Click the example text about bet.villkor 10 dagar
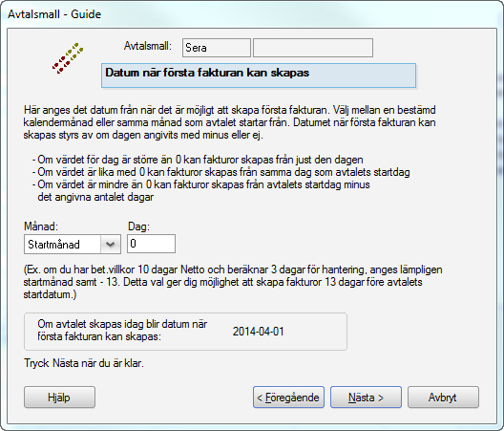Image resolution: width=504 pixels, height=431 pixels. click(233, 282)
